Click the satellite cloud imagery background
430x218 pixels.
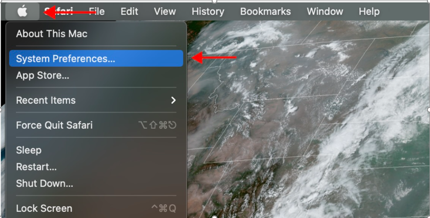[307, 119]
